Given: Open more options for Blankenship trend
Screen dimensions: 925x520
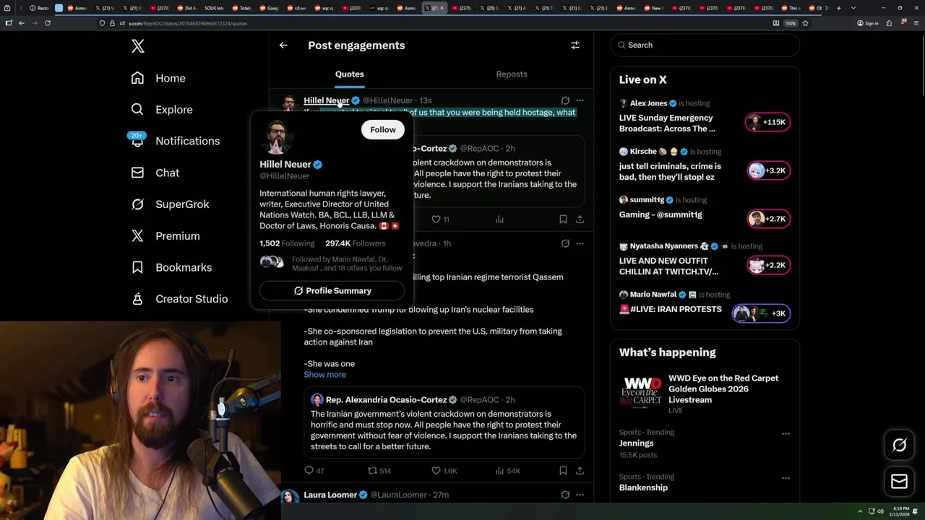Looking at the screenshot, I should tap(786, 478).
